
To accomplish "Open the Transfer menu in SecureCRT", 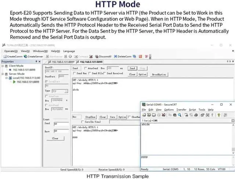I will (181, 110).
